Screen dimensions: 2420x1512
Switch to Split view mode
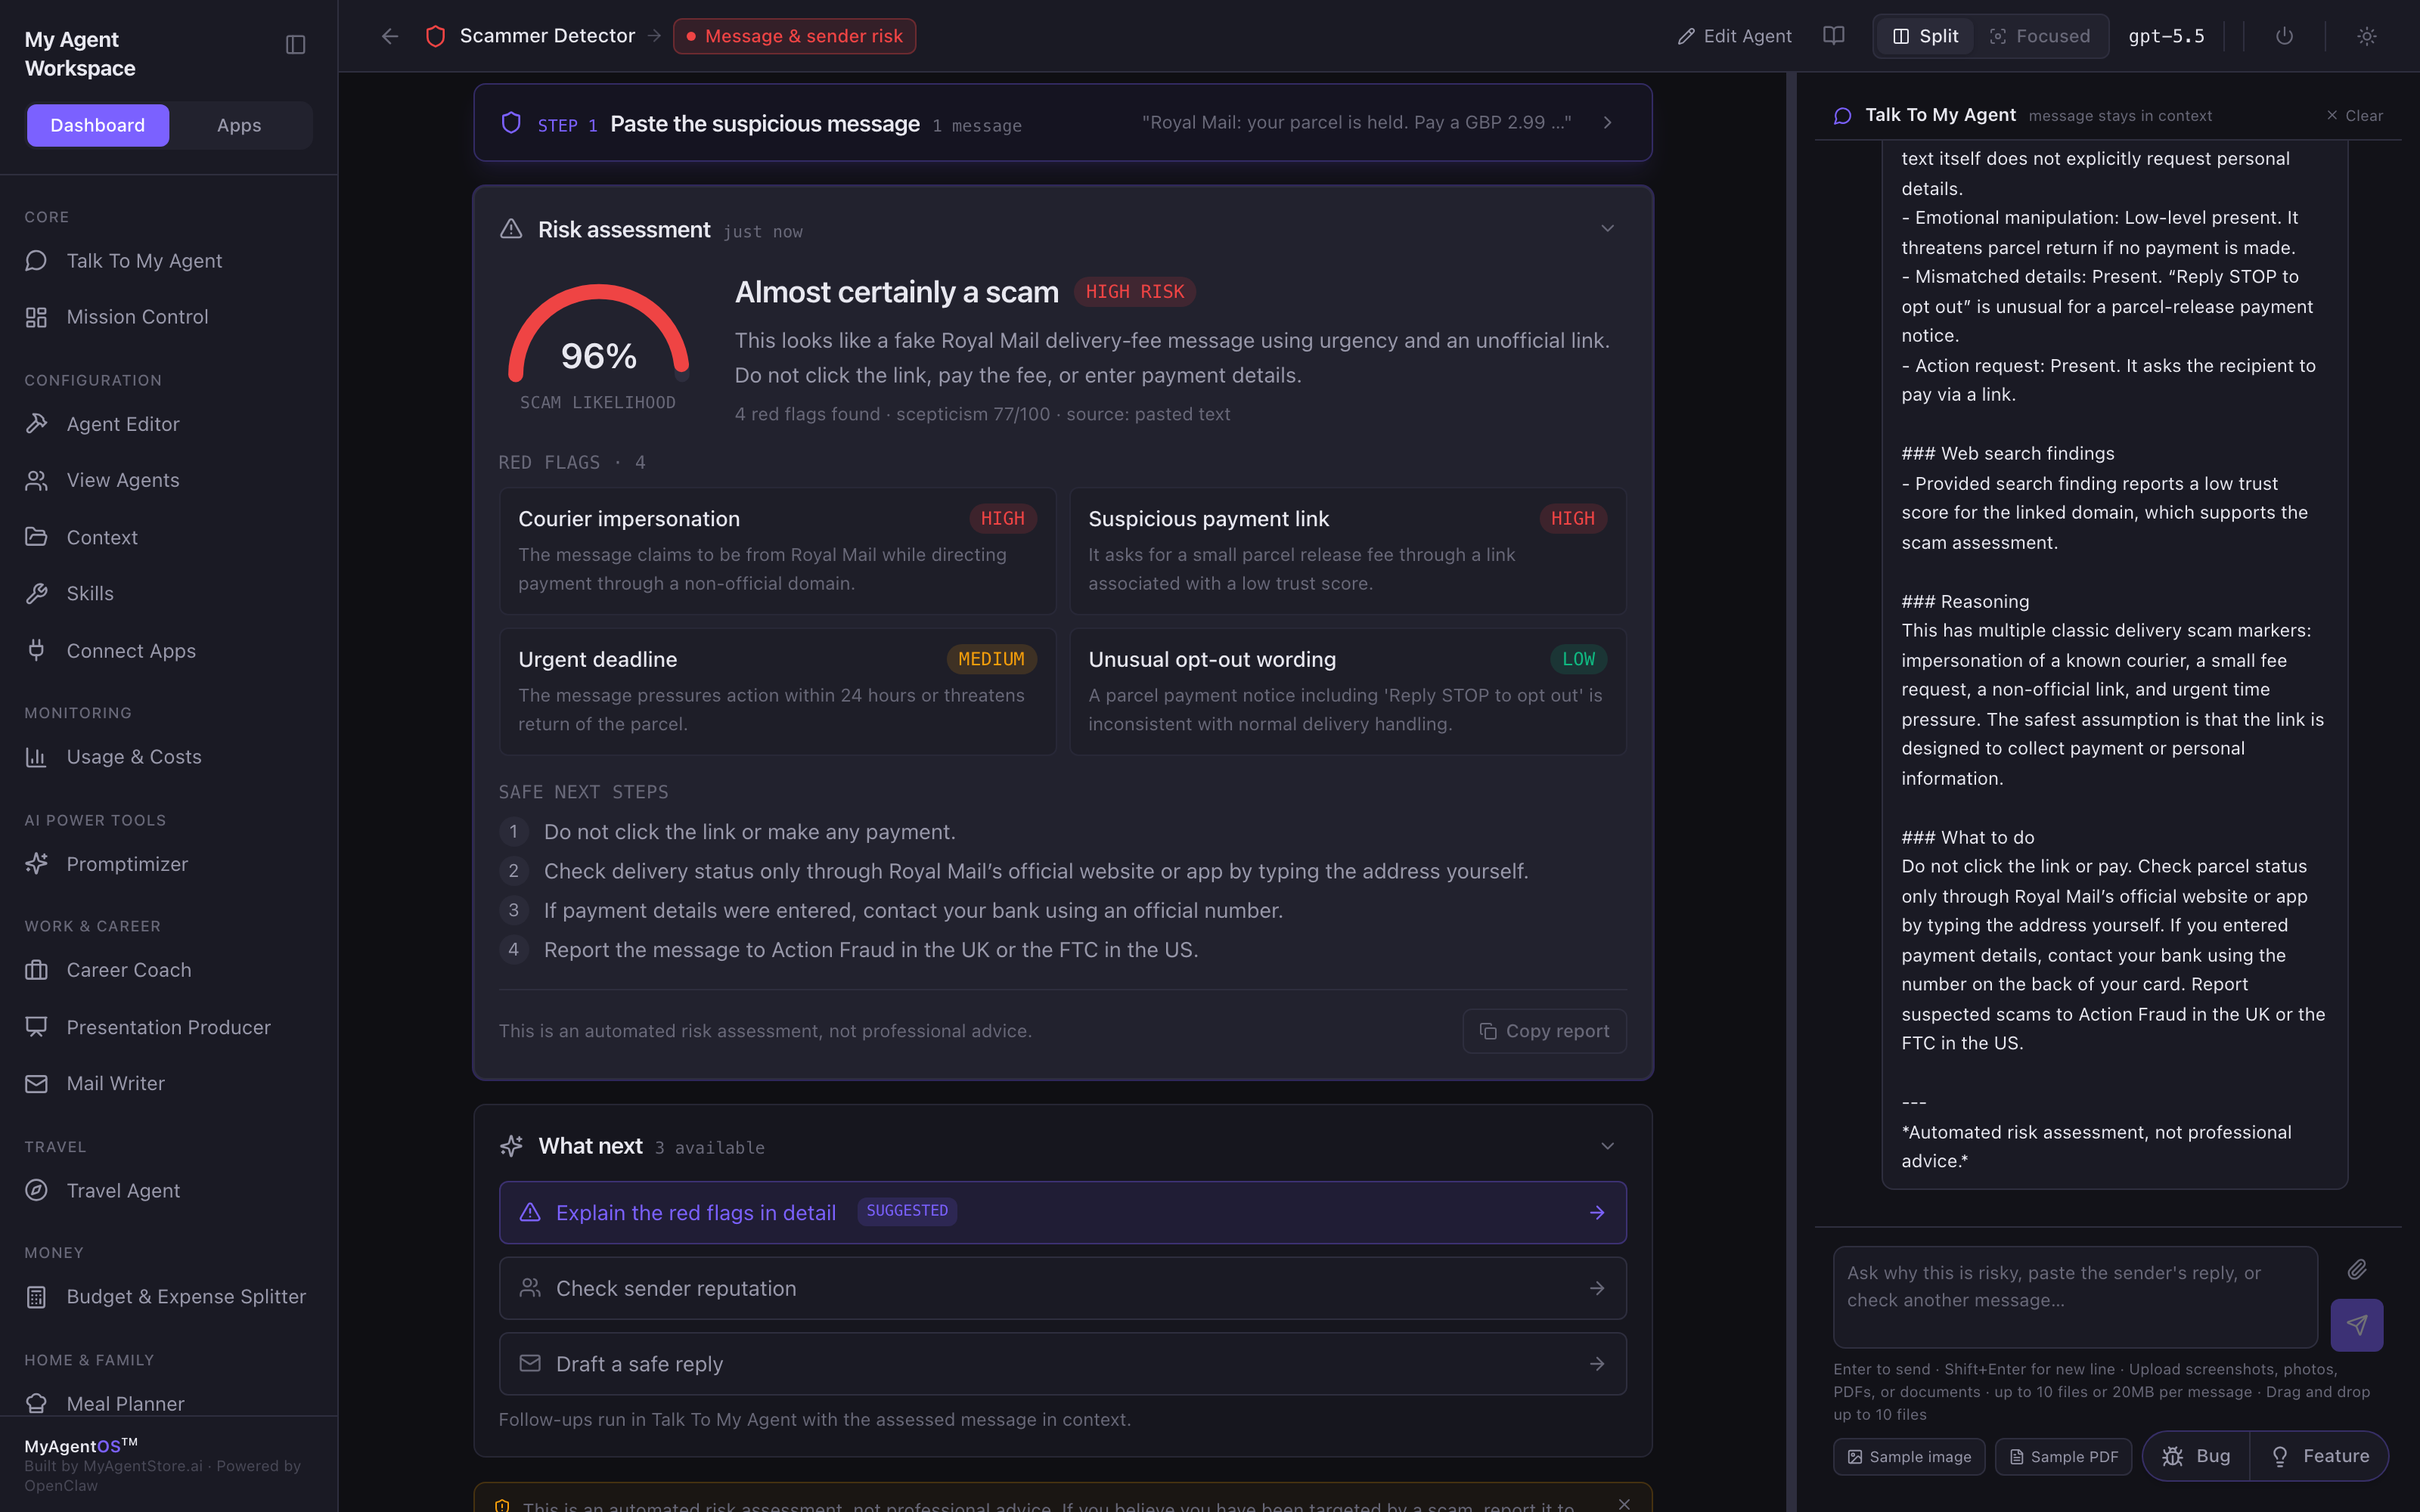1925,36
